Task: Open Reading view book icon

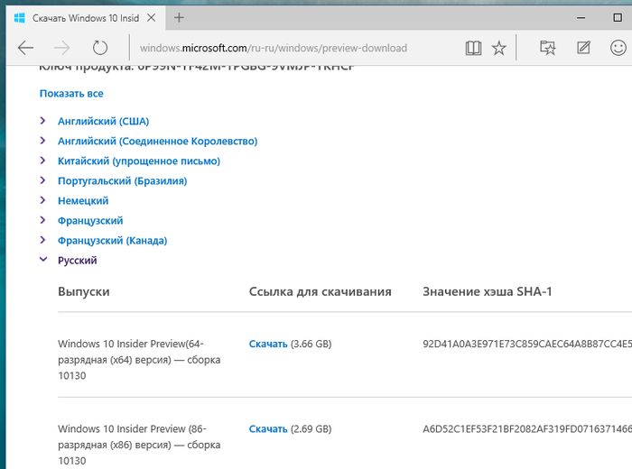Action: (474, 48)
